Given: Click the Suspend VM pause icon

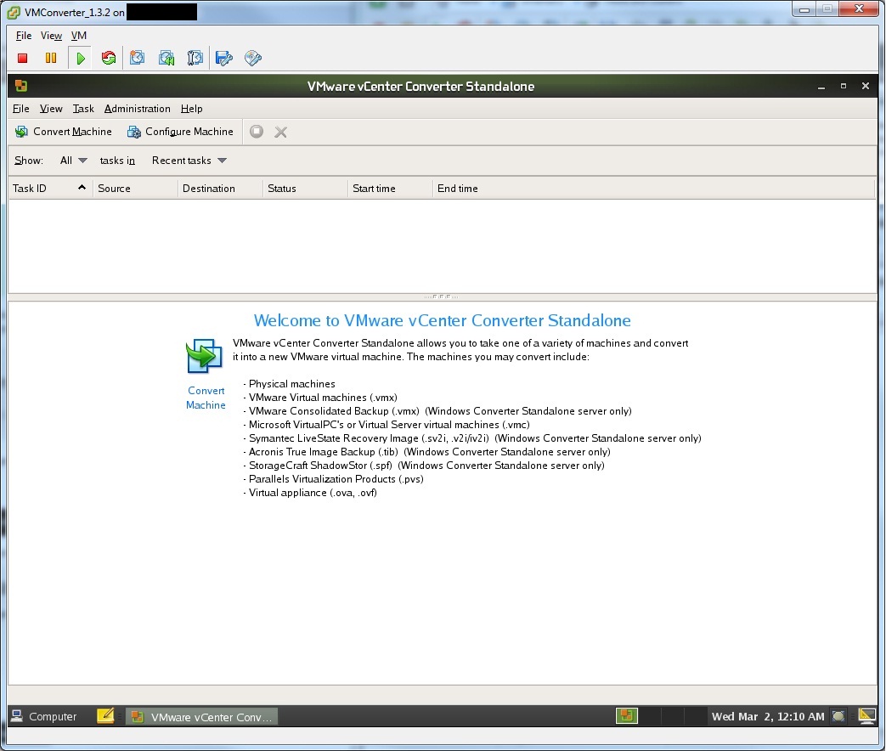Looking at the screenshot, I should coord(51,58).
